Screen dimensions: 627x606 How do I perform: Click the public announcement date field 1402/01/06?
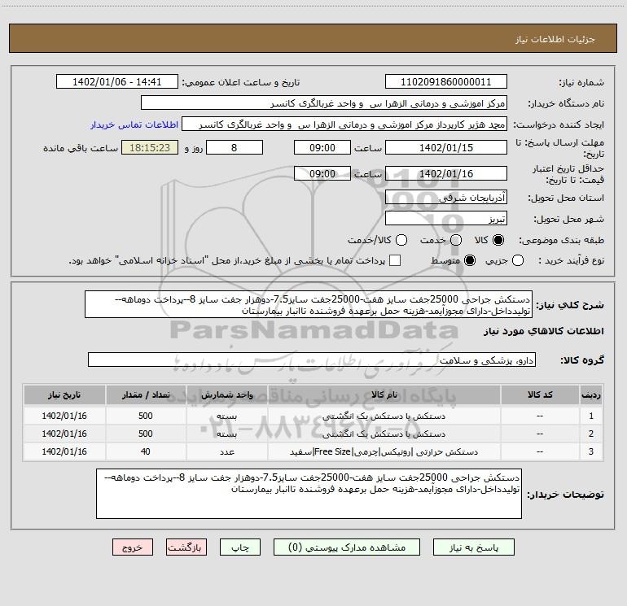(x=117, y=81)
